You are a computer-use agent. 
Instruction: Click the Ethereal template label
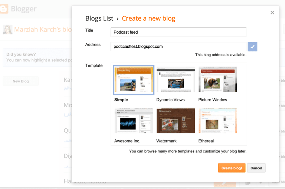tap(206, 141)
